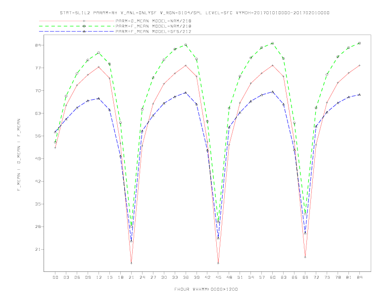Select legend entry PARM=F_MEAN MODEL=NAM/218
The image size is (392, 302).
point(153,26)
